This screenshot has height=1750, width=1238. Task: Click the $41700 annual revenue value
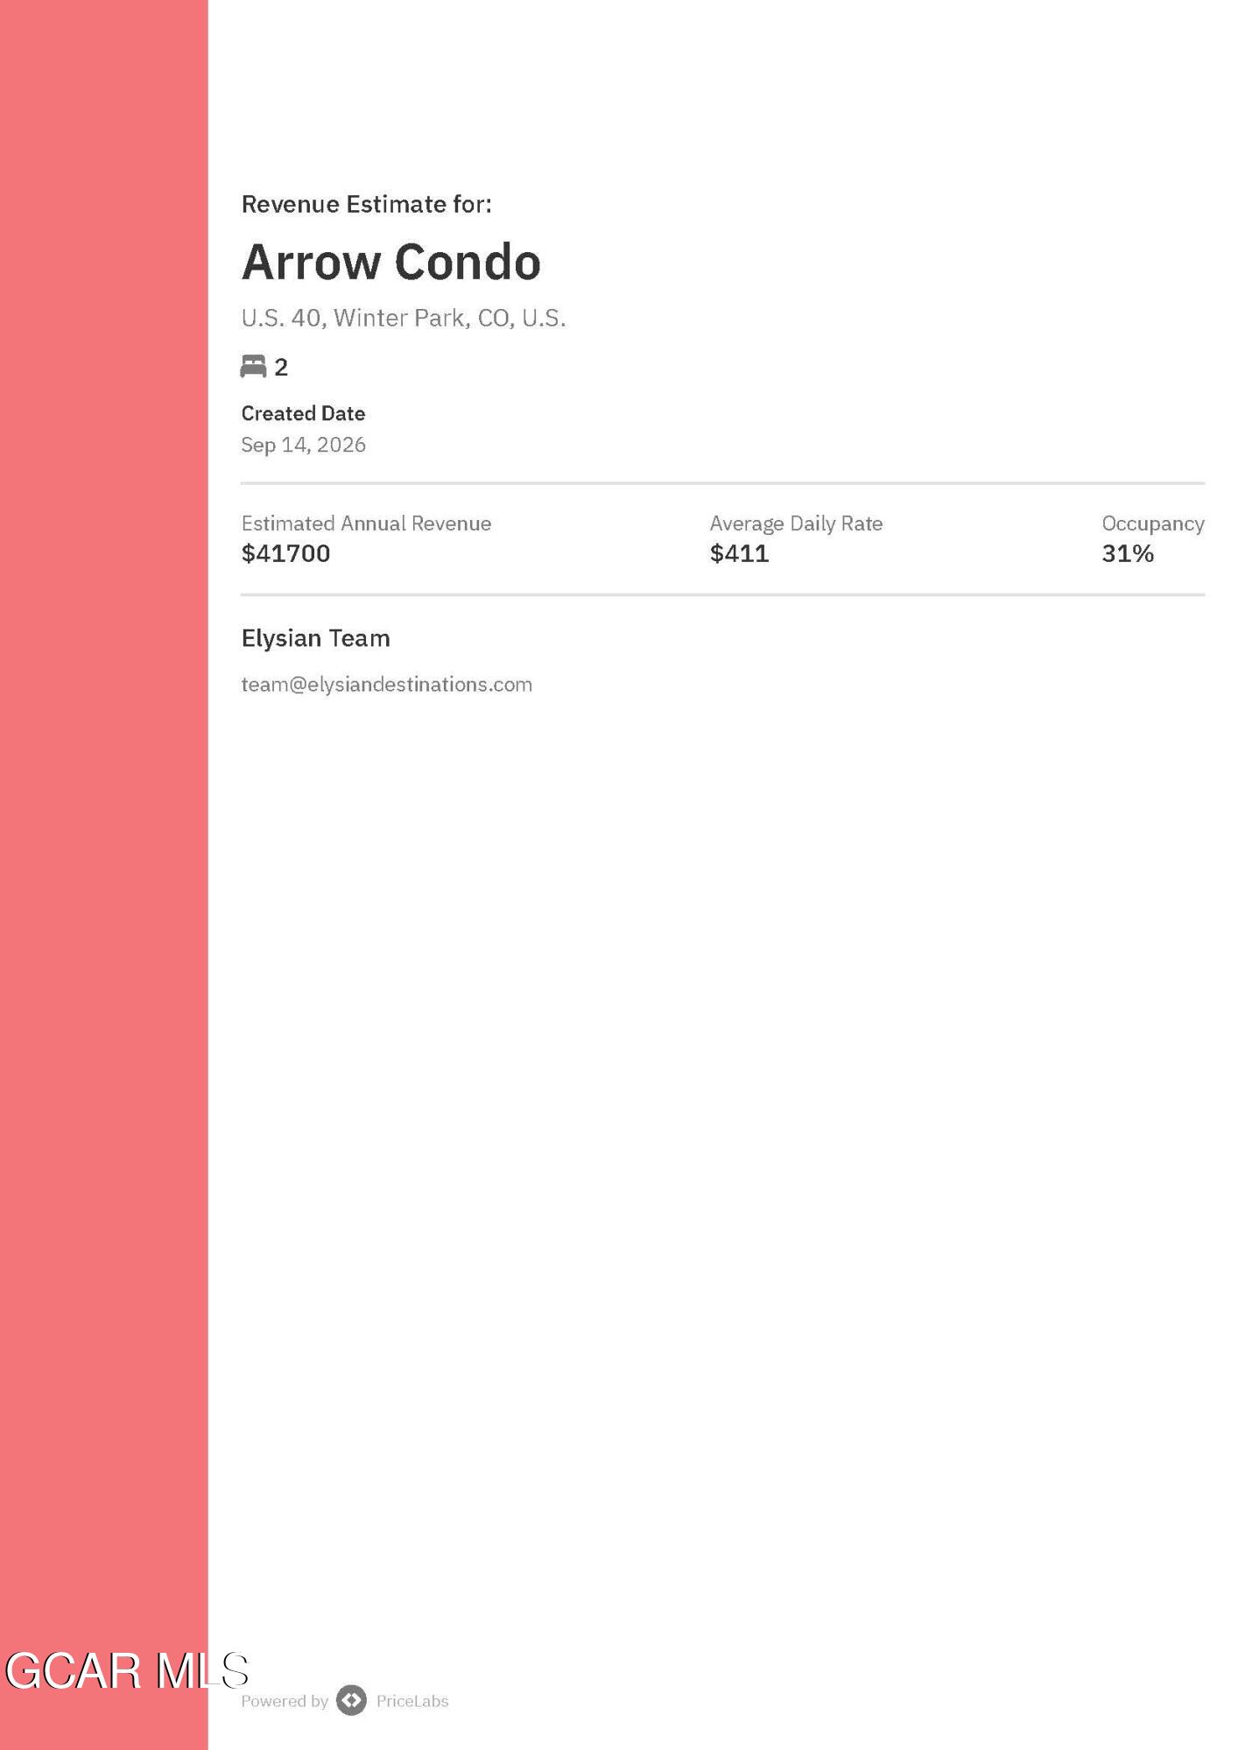285,553
